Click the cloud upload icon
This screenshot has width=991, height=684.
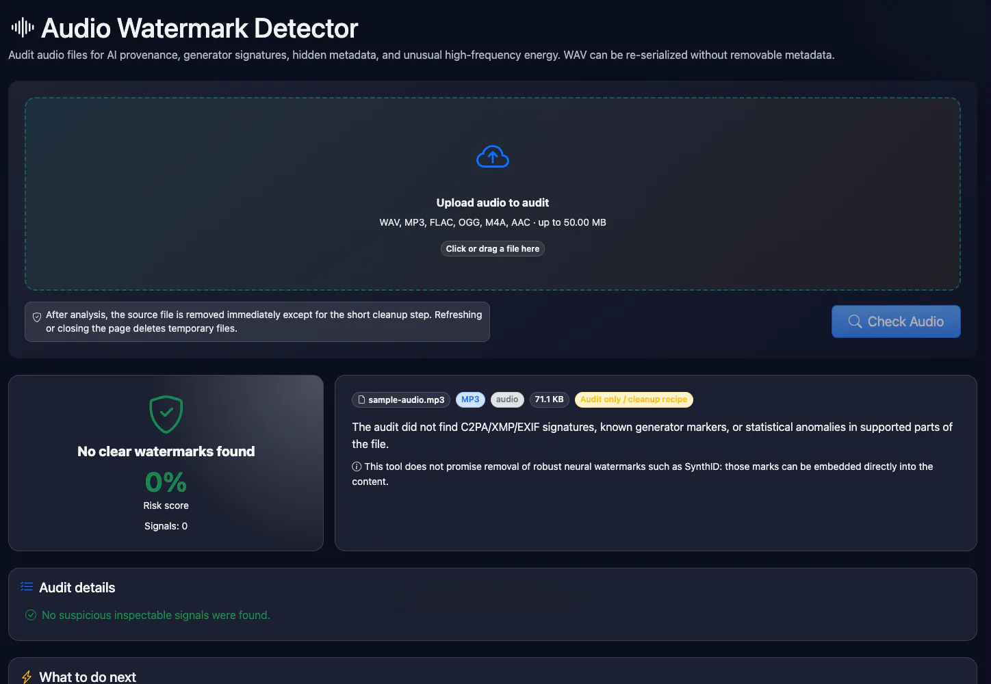tap(493, 157)
